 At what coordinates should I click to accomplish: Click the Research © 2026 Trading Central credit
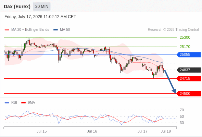tap(173, 30)
